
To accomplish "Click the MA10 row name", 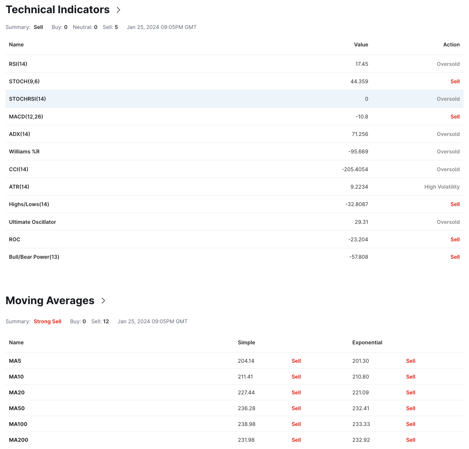I will (16, 377).
